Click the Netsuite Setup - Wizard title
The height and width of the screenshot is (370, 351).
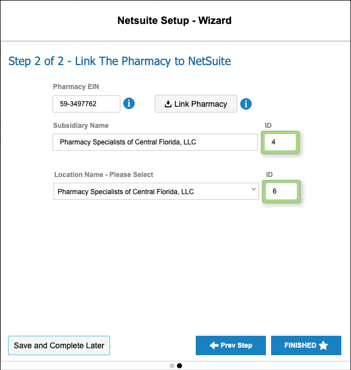[175, 21]
